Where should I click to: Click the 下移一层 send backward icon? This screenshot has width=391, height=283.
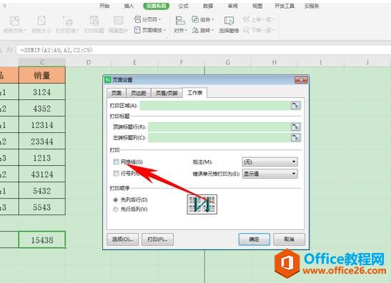[x=246, y=30]
